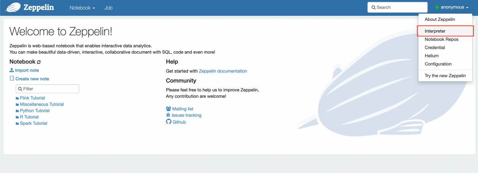Click the folder icon beside Spark Tutorial
This screenshot has width=478, height=173.
pos(17,123)
